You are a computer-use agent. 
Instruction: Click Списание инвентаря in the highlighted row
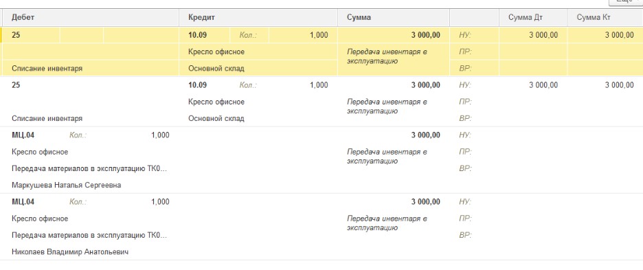pos(47,69)
